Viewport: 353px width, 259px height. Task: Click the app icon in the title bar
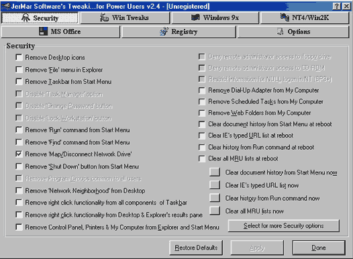point(5,6)
